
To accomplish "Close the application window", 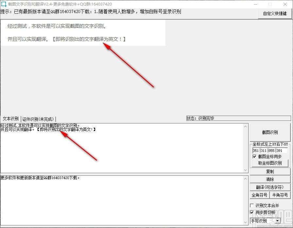I will tap(285, 4).
